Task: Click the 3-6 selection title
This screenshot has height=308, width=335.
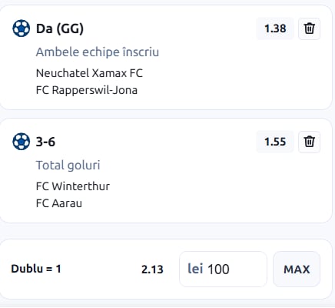Action: pyautogui.click(x=45, y=142)
